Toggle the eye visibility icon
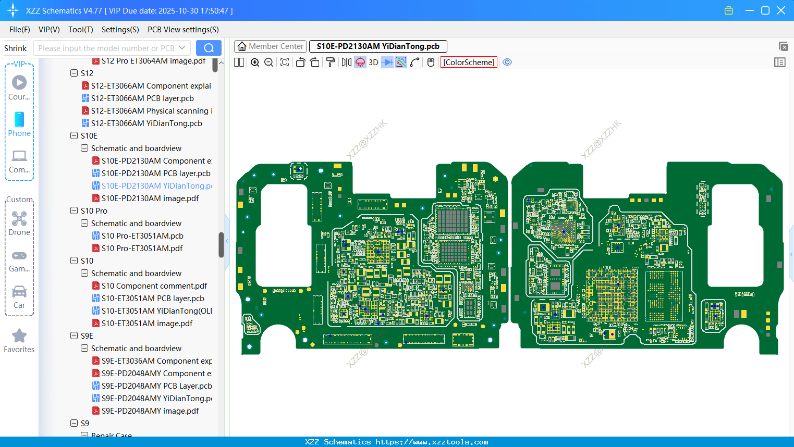The image size is (794, 447). [x=507, y=63]
